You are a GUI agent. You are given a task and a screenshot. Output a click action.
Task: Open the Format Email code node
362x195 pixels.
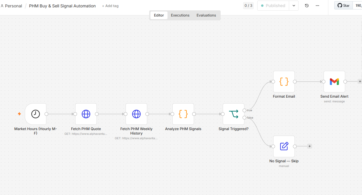[284, 81]
